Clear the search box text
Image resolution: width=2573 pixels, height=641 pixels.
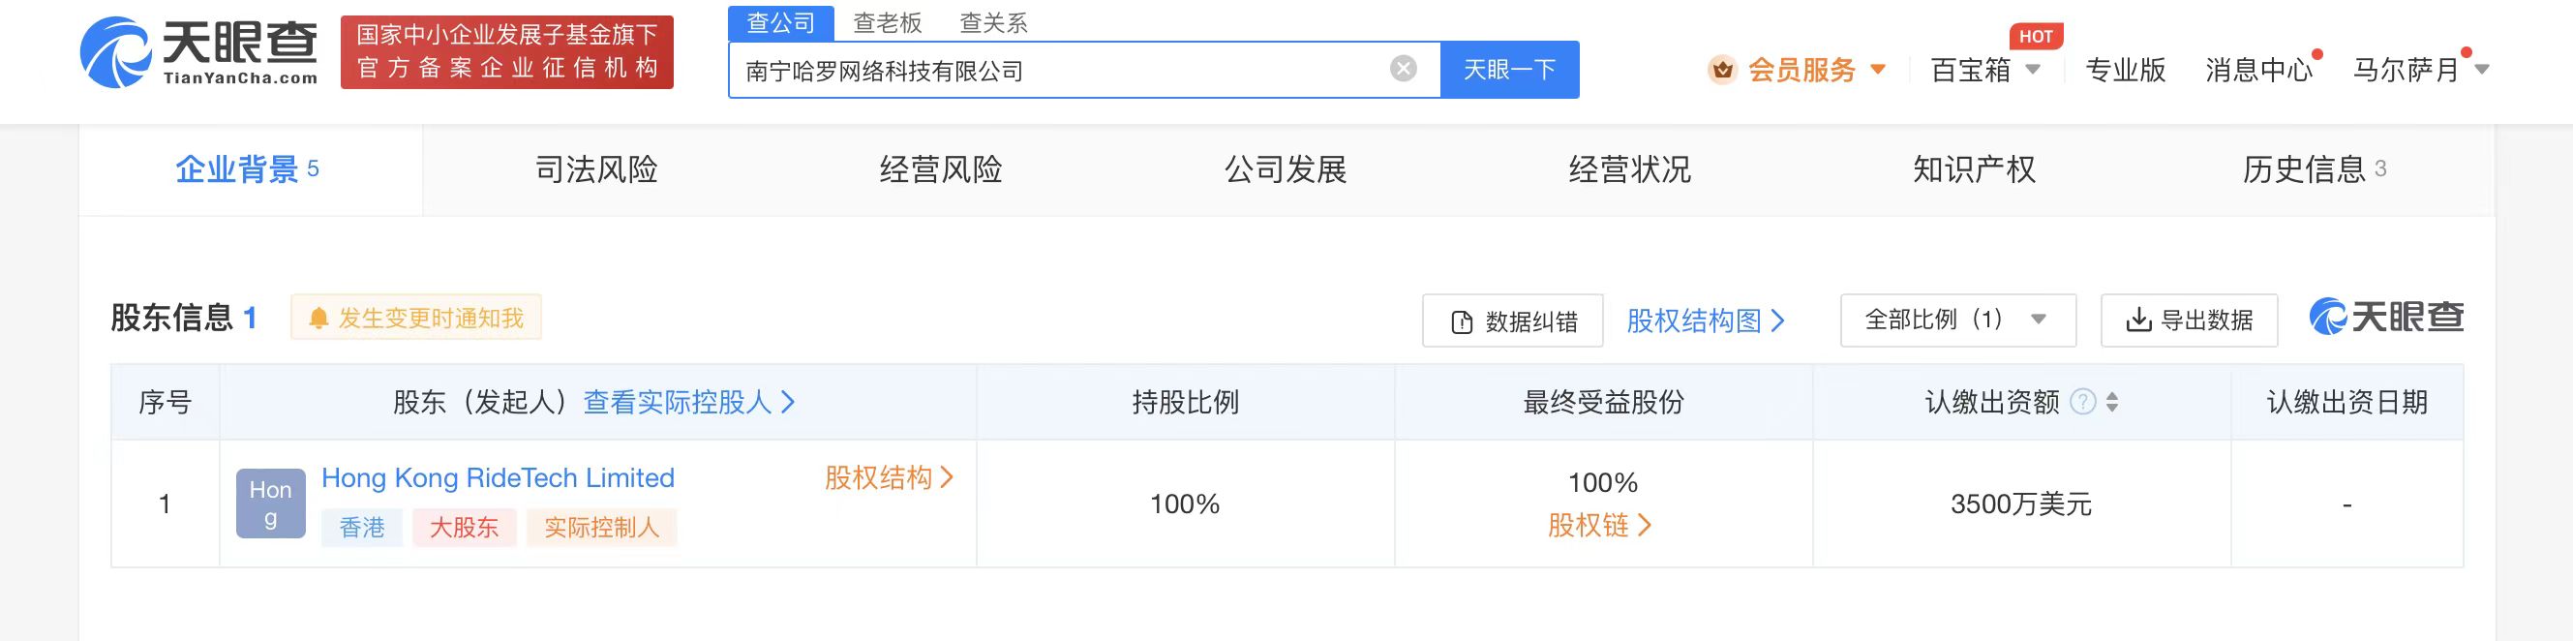(1404, 69)
